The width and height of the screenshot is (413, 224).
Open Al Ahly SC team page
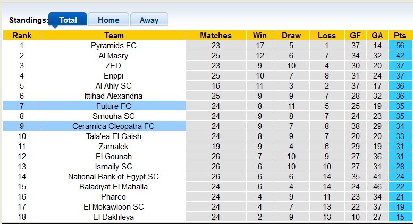(x=113, y=86)
